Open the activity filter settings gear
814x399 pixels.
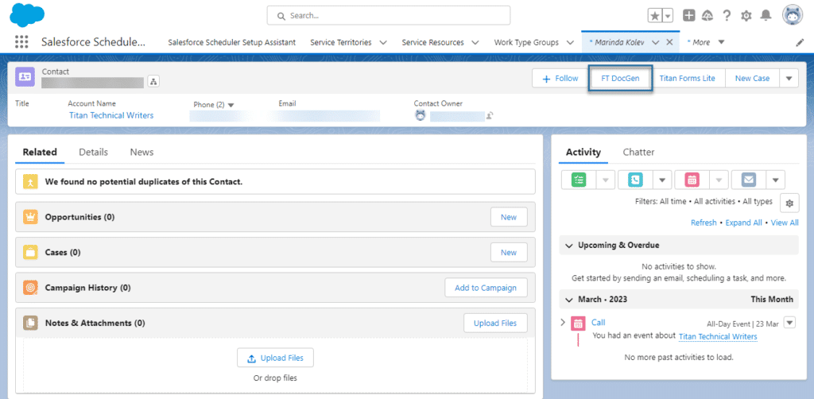[789, 202]
